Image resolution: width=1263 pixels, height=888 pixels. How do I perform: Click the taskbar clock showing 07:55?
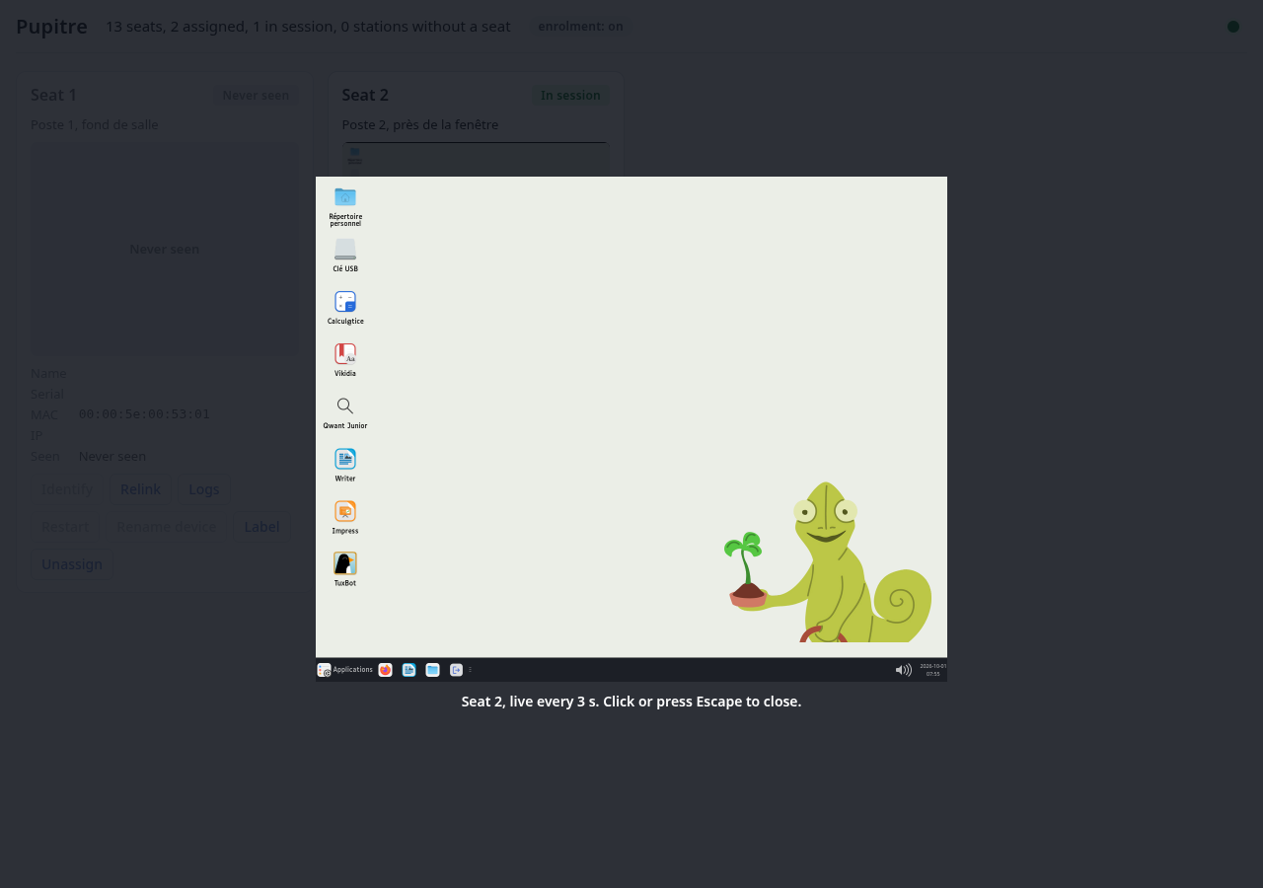tap(932, 670)
